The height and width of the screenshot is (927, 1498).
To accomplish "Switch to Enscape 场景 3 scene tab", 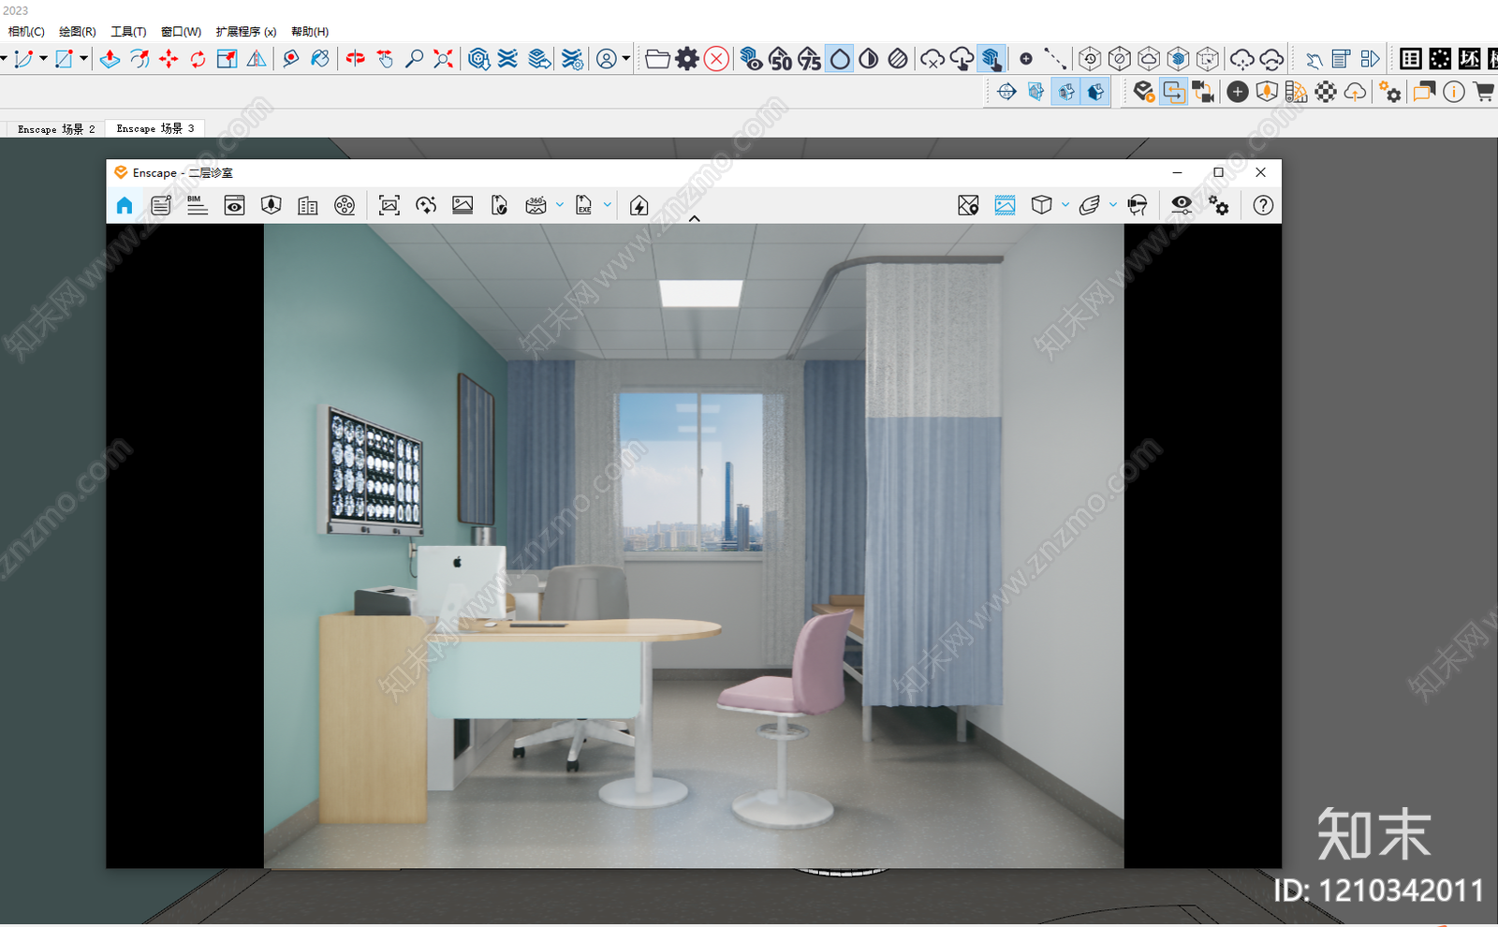I will 155,128.
